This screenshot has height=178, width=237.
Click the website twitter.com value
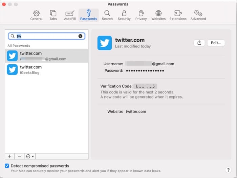pos(136,112)
